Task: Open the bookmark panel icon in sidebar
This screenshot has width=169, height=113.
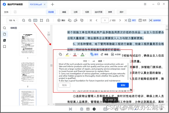Action: 4,47
